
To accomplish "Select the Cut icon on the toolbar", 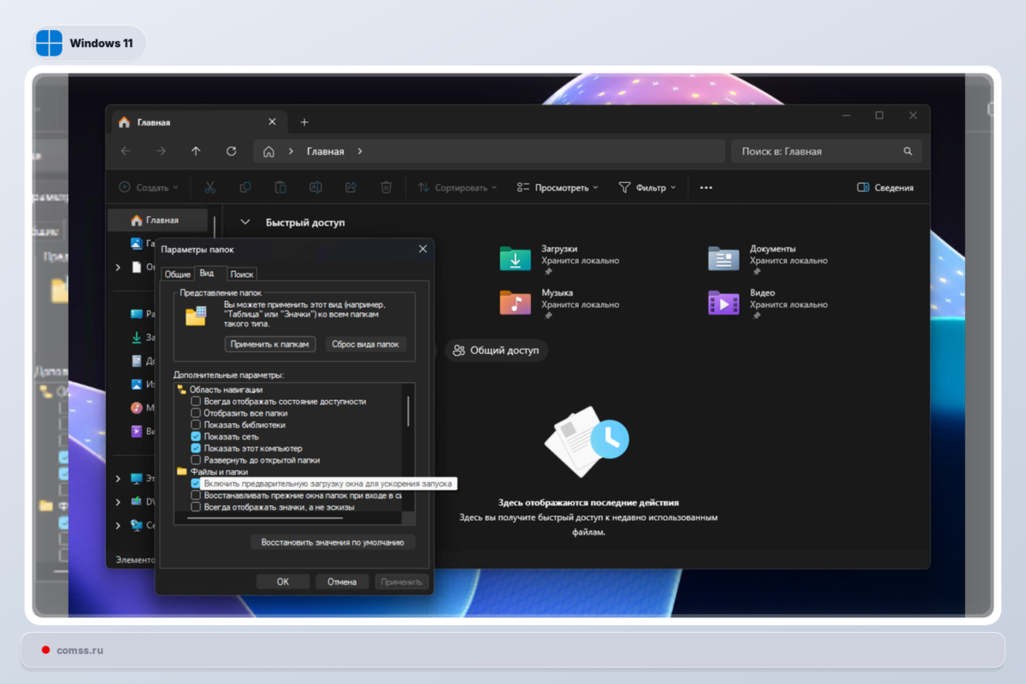I will click(209, 186).
